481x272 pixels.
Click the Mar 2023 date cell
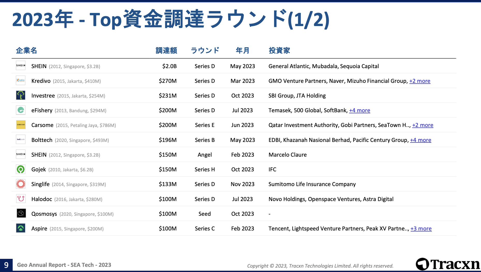click(243, 81)
